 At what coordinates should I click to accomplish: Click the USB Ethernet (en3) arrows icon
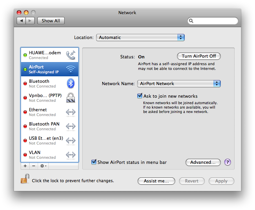(71, 140)
